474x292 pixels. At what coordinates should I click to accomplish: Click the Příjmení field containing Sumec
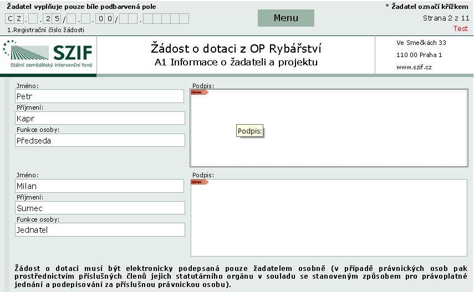point(100,208)
